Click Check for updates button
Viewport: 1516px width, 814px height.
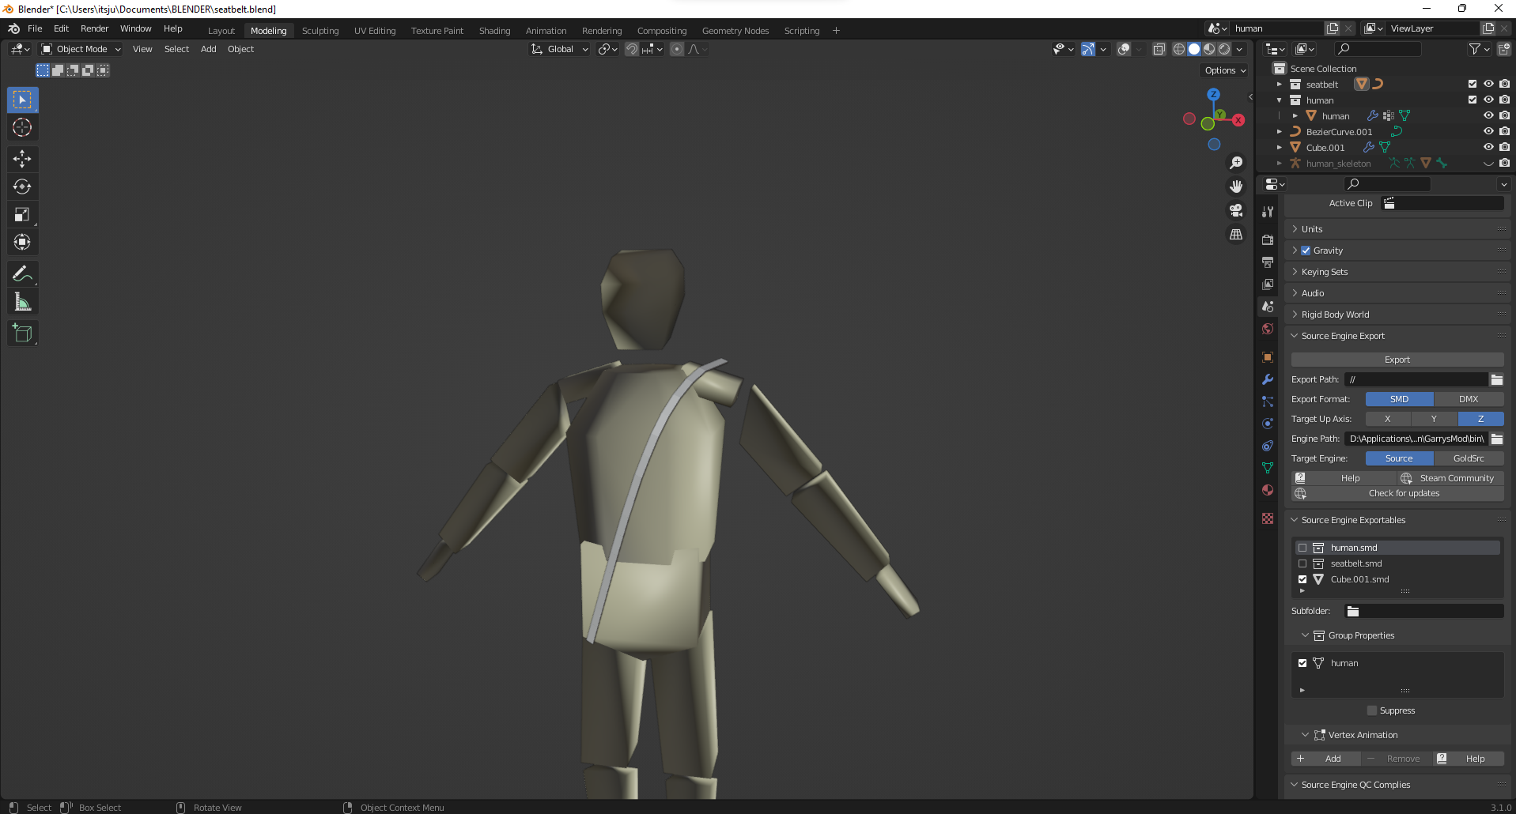click(x=1403, y=493)
